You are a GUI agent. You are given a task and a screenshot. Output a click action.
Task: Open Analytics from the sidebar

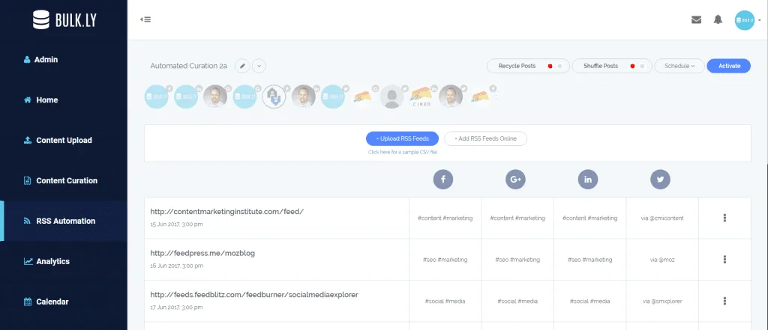tap(52, 261)
